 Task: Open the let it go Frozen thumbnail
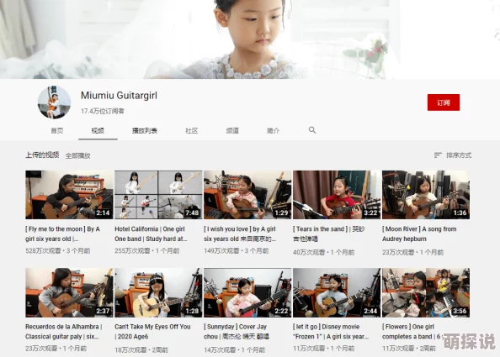(337, 292)
